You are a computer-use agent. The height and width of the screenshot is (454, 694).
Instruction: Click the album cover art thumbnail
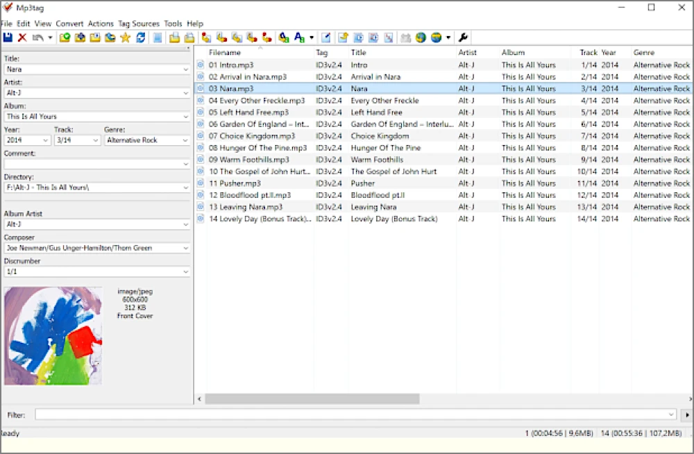point(53,336)
